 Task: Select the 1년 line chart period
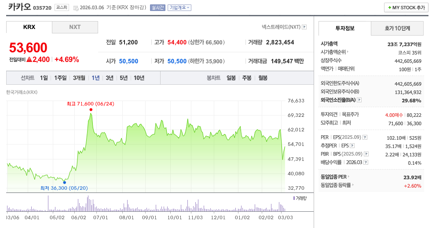pyautogui.click(x=95, y=78)
